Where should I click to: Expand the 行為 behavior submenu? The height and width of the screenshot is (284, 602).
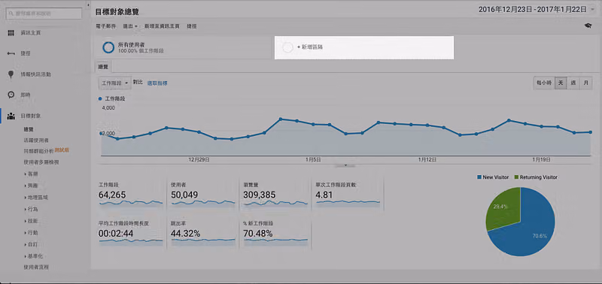click(x=31, y=210)
